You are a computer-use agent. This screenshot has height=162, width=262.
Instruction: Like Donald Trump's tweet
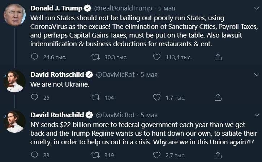[x=156, y=57]
